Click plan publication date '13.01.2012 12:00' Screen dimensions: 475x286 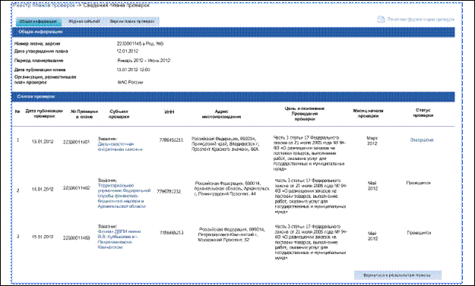[134, 70]
